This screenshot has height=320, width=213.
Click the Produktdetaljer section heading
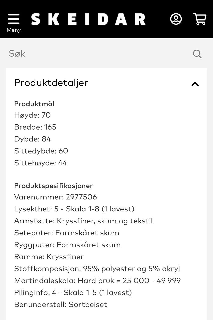coord(51,83)
